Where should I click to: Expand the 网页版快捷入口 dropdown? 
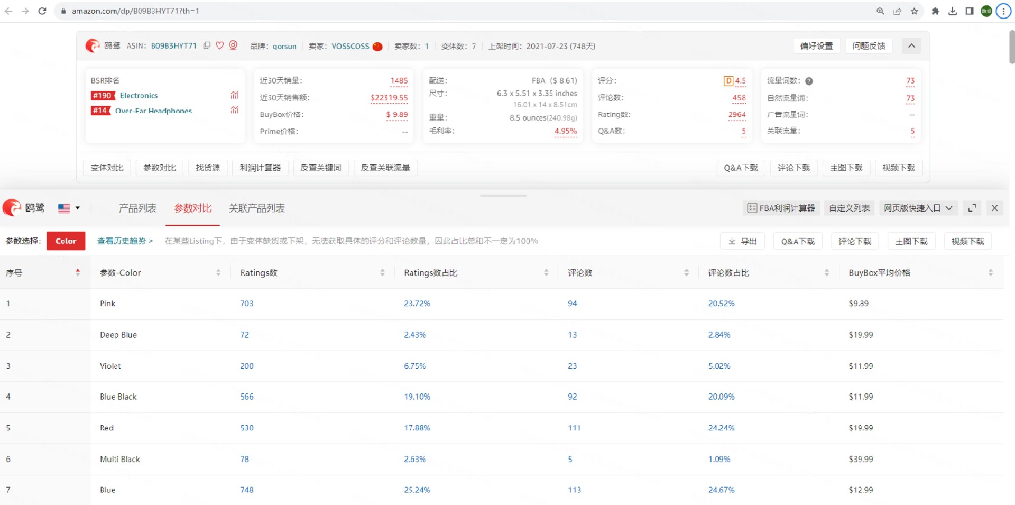tap(918, 208)
